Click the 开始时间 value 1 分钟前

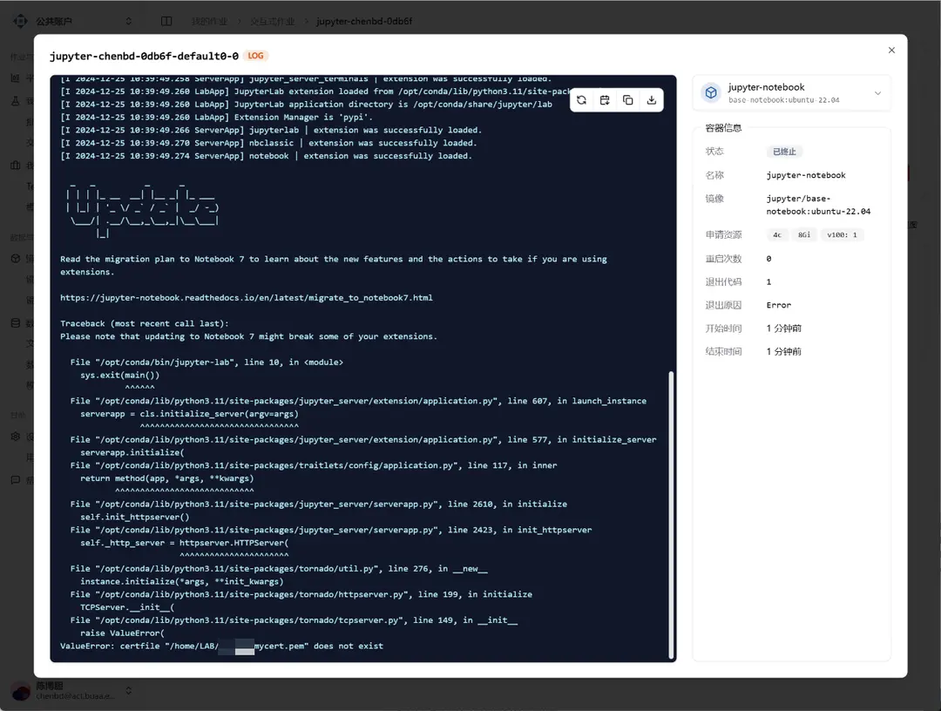784,328
